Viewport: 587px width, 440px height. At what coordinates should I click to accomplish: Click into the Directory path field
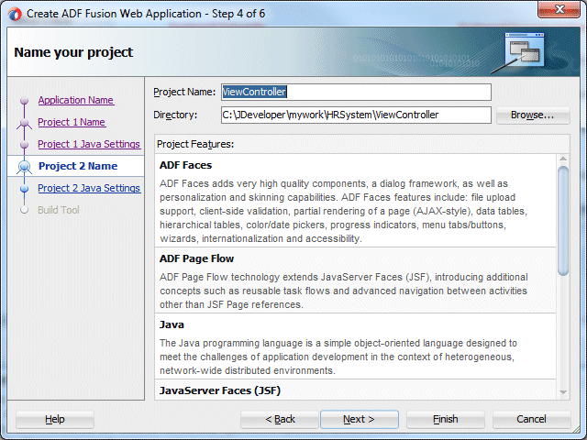tap(356, 115)
